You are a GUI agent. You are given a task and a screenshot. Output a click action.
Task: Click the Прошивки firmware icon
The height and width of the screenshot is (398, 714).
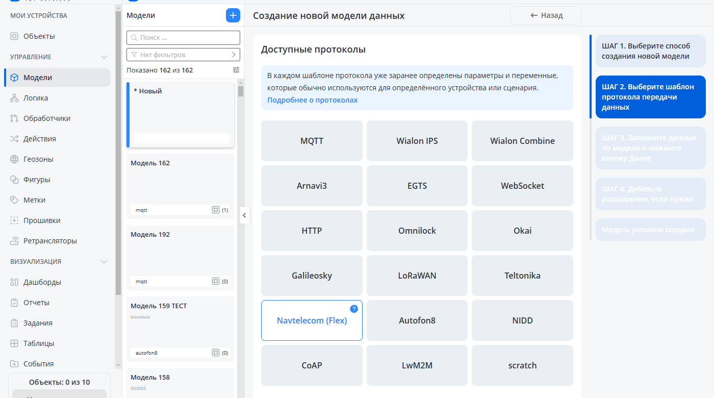14,220
